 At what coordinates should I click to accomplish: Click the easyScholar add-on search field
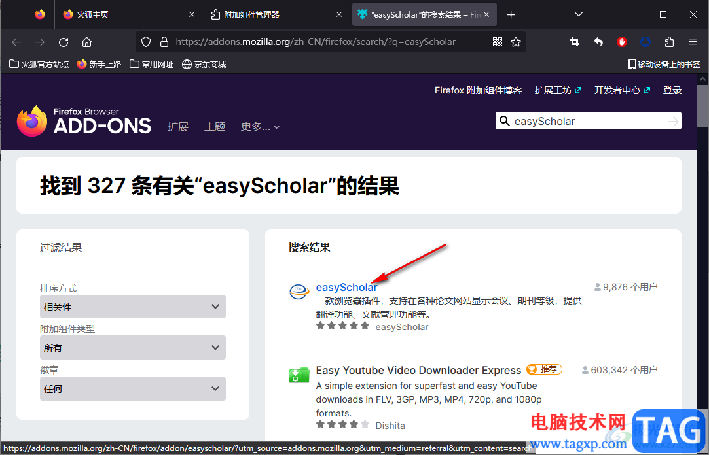pyautogui.click(x=588, y=121)
